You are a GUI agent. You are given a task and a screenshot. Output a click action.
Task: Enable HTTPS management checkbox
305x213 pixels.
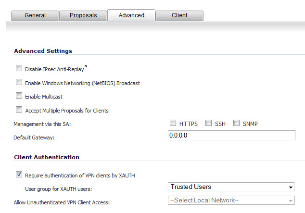pyautogui.click(x=173, y=123)
